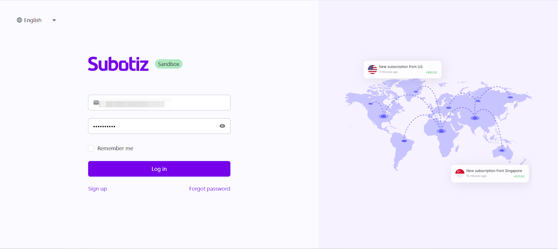Image resolution: width=558 pixels, height=249 pixels.
Task: Select the New subscription from Singapore card
Action: [490, 173]
